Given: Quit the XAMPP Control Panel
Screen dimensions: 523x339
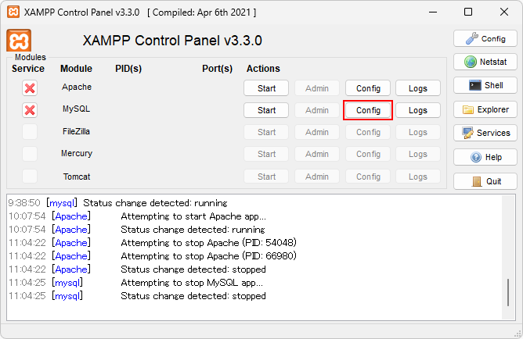Looking at the screenshot, I should point(485,181).
